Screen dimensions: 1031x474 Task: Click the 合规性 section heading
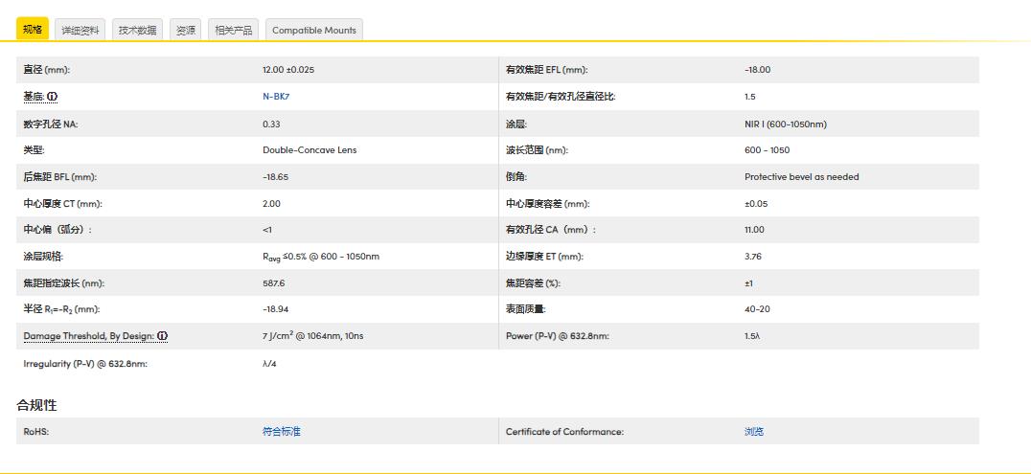36,405
